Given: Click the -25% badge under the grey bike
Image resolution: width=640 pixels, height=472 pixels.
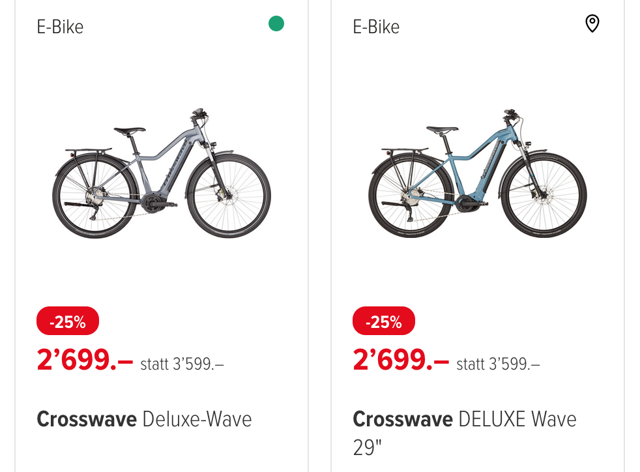Looking at the screenshot, I should (x=68, y=321).
